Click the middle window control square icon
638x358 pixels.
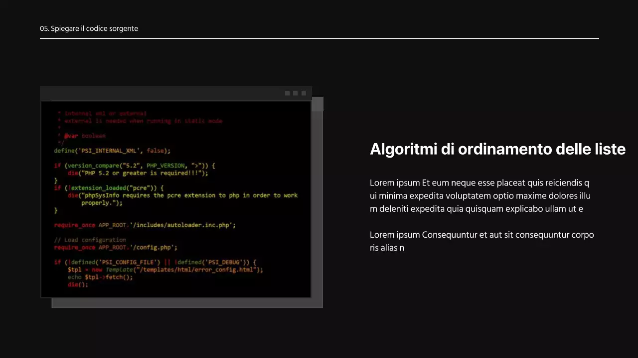(x=295, y=93)
